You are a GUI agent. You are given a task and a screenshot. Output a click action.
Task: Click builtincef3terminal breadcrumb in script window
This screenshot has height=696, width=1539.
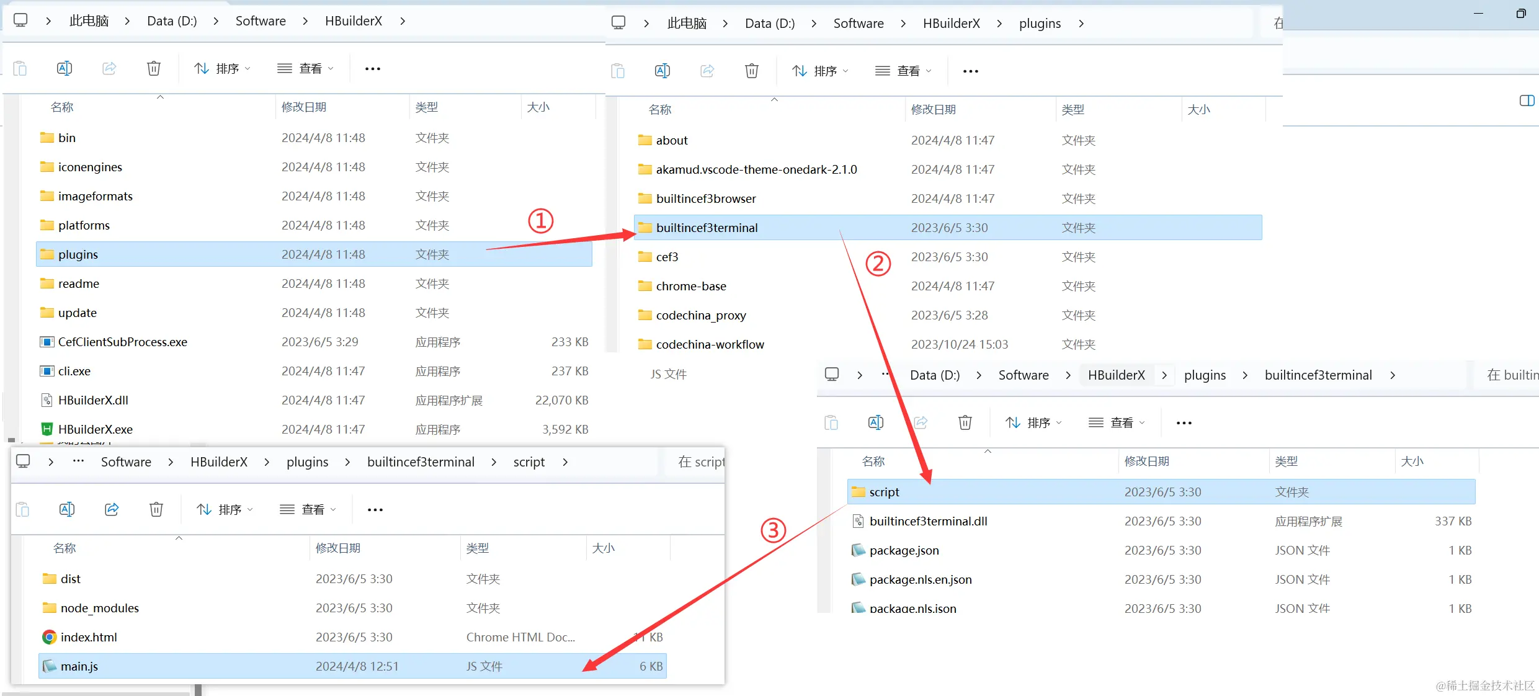421,462
